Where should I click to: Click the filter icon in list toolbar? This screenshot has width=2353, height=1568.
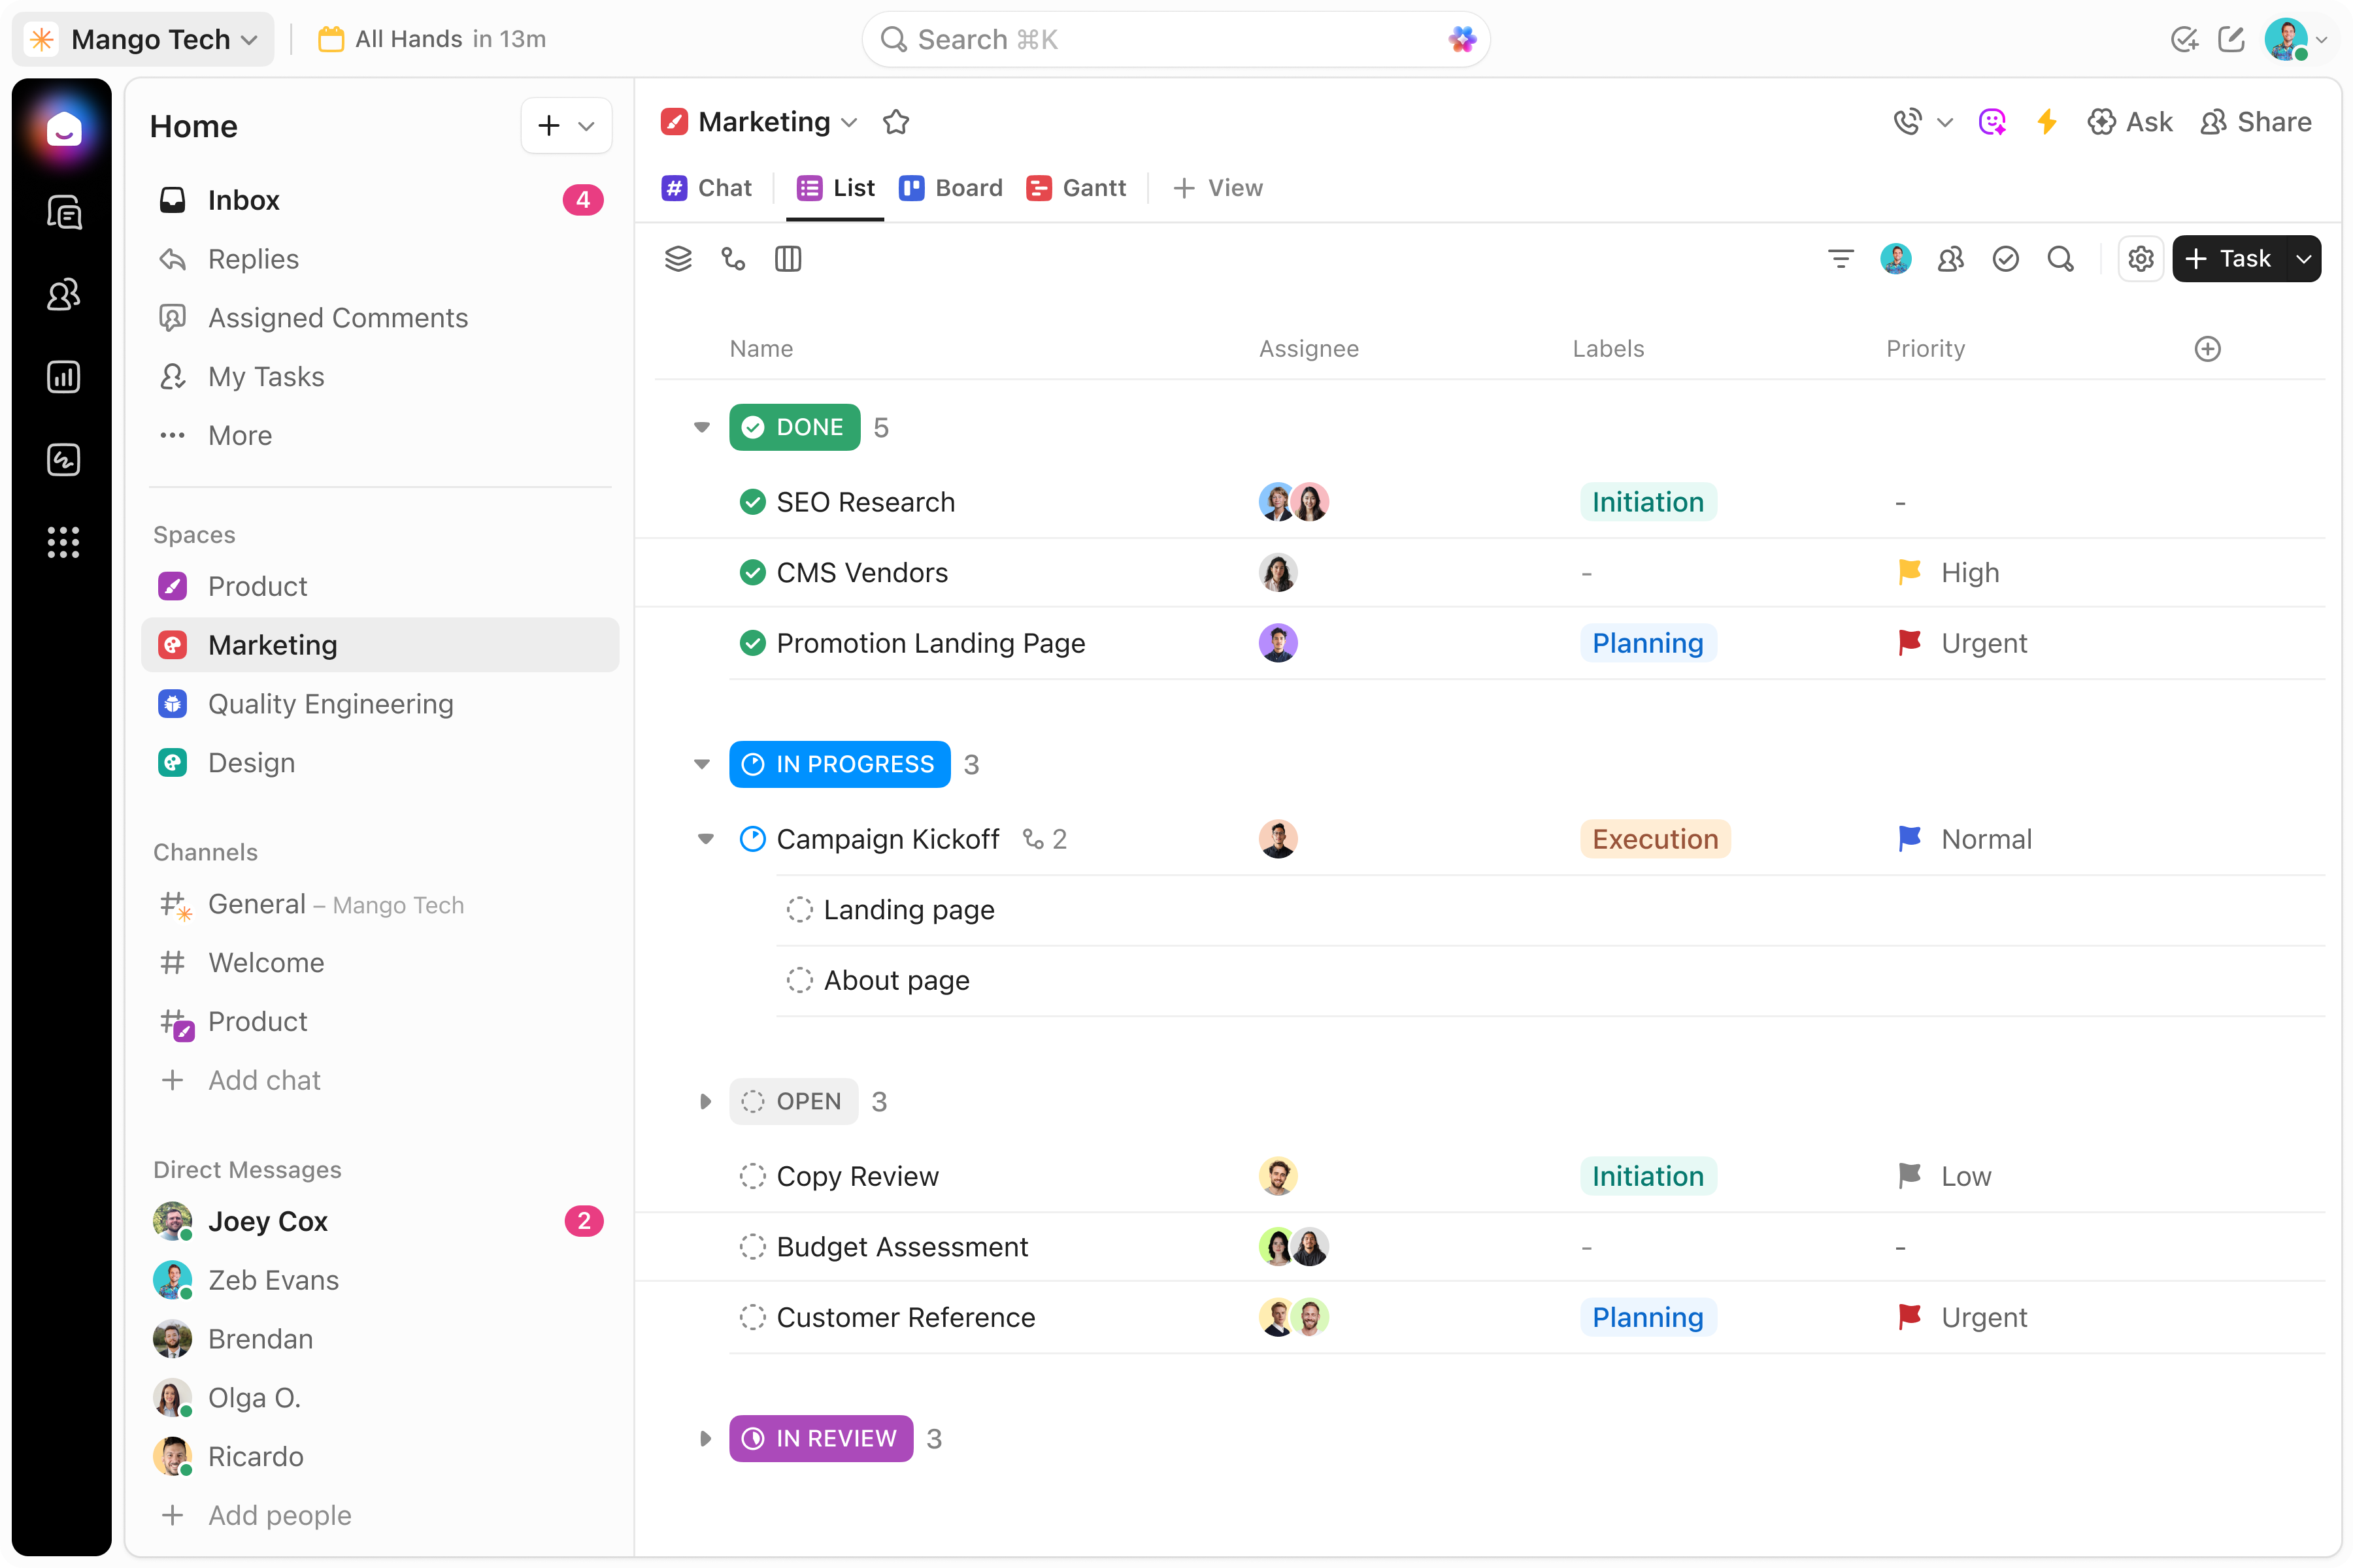pyautogui.click(x=1840, y=259)
